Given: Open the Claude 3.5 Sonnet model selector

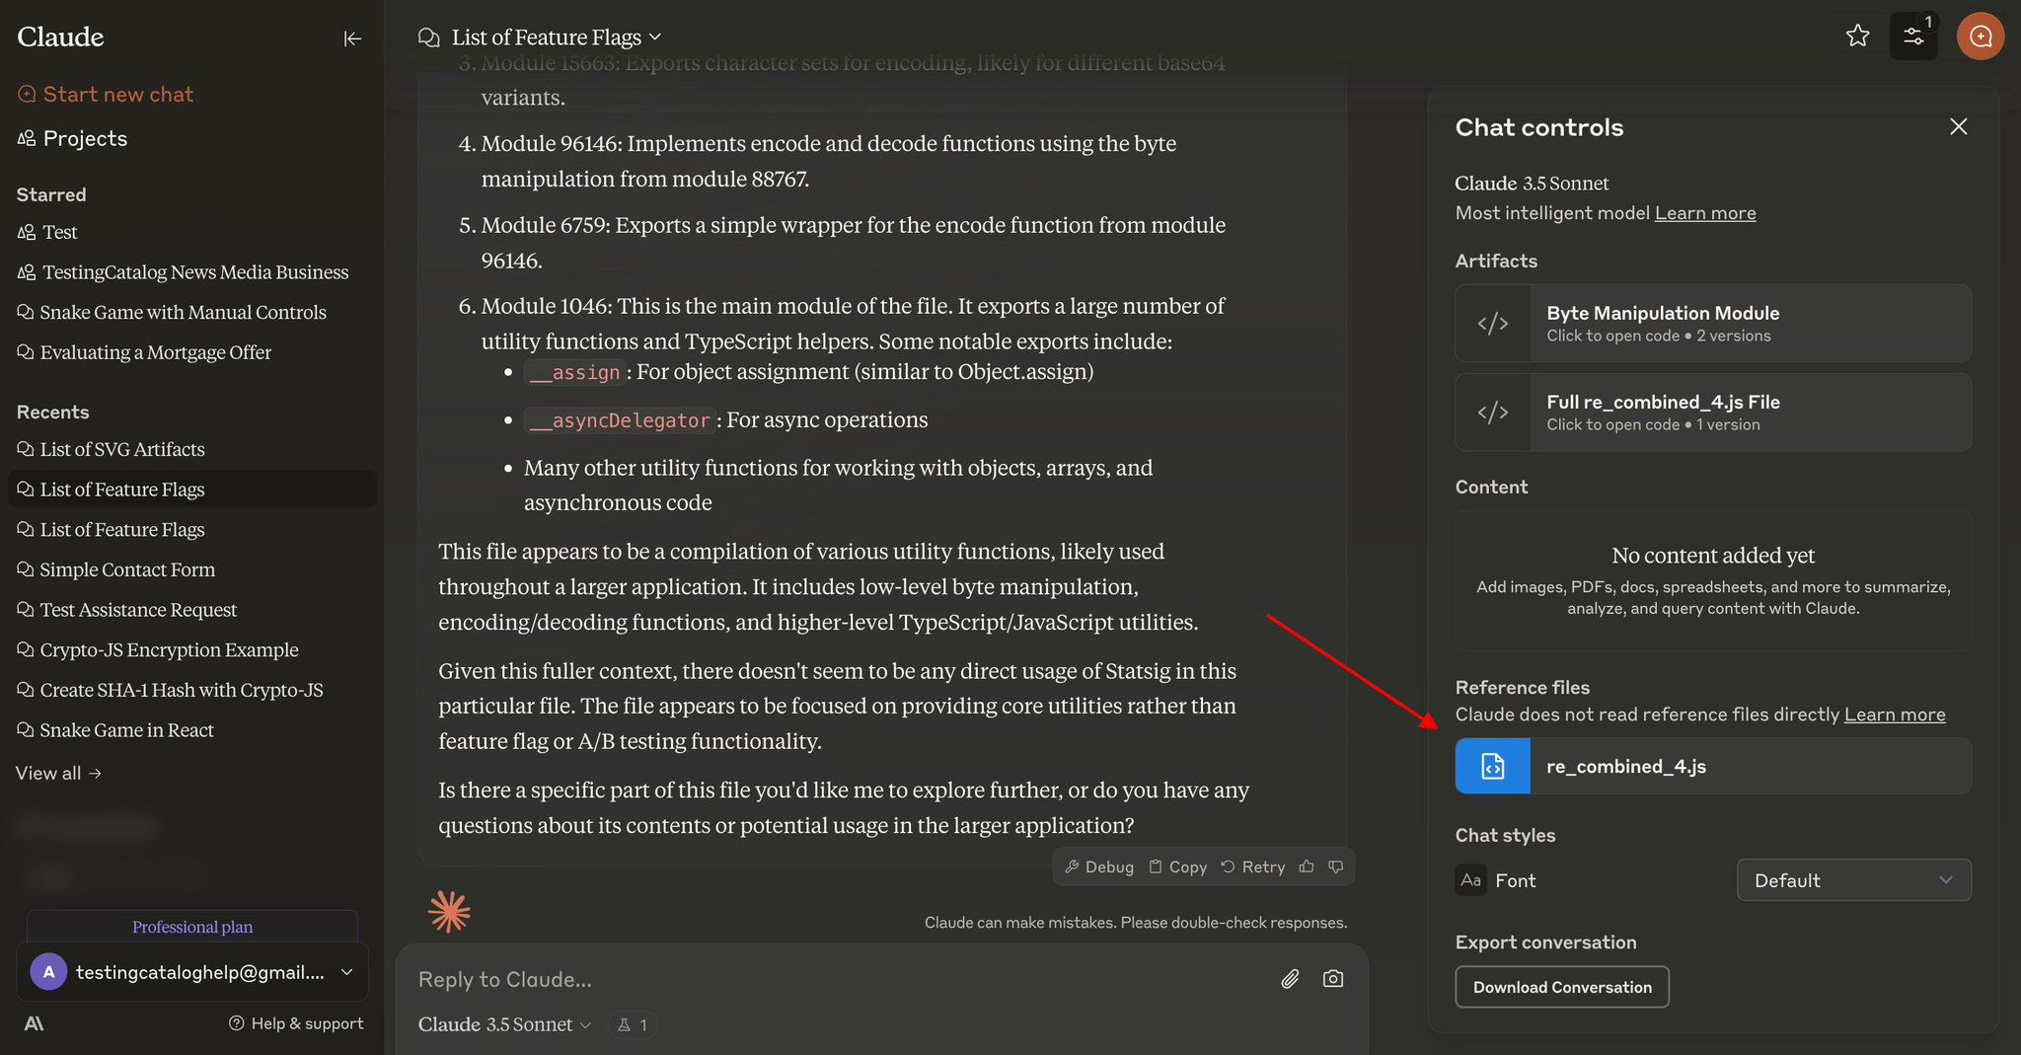Looking at the screenshot, I should pyautogui.click(x=504, y=1024).
